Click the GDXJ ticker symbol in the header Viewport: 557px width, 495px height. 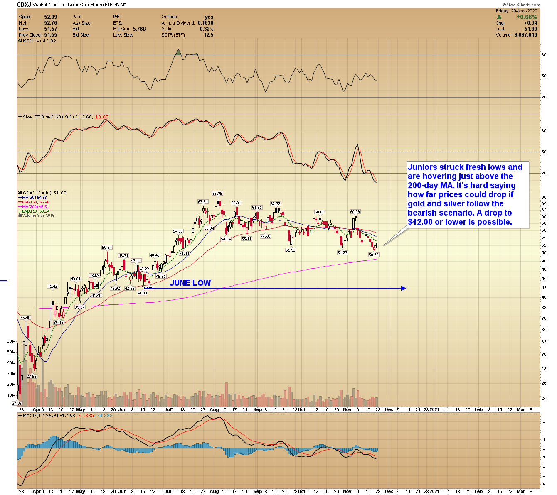23,5
